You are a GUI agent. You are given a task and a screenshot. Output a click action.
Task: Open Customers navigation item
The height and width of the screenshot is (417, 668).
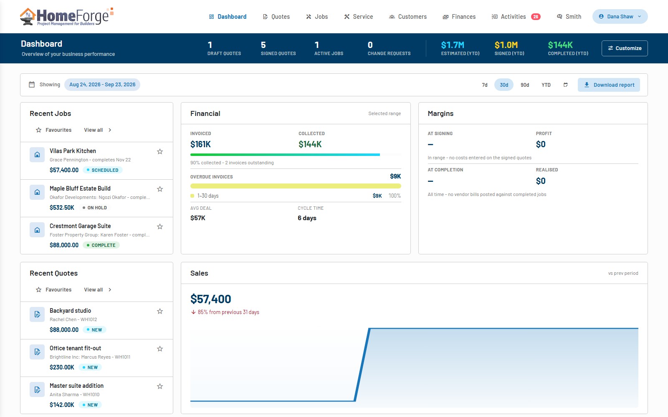click(408, 17)
